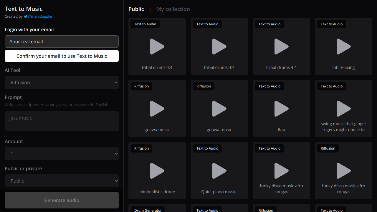This screenshot has height=212, width=377.
Task: Play the Riffusion funky disco track
Action: (x=343, y=171)
